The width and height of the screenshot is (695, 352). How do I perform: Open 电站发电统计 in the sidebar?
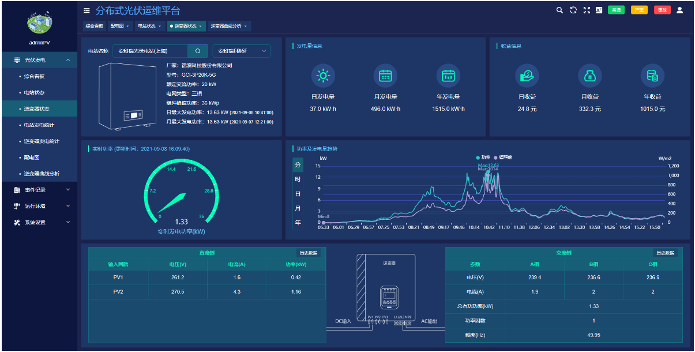point(39,125)
